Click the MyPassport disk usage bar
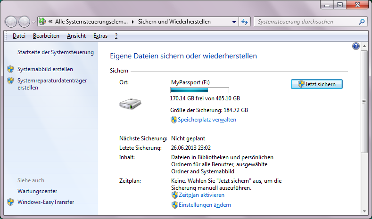The height and width of the screenshot is (219, 372). [199, 90]
